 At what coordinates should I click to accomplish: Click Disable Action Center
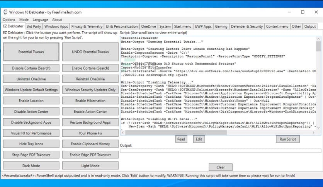[x=31, y=111]
